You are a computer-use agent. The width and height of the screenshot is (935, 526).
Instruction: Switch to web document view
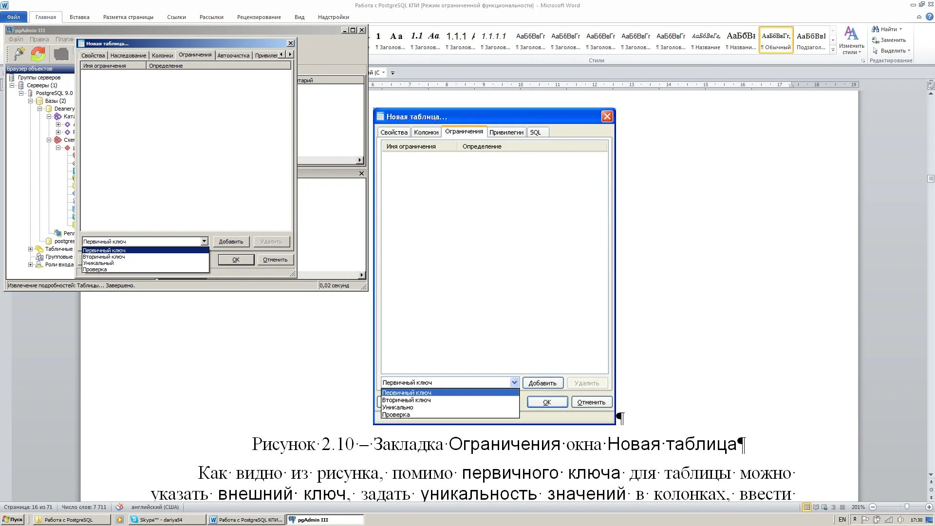point(824,507)
